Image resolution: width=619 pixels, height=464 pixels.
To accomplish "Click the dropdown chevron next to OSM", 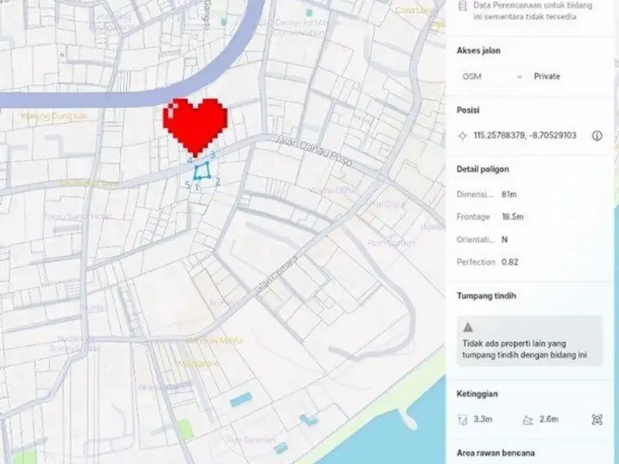I will (519, 77).
